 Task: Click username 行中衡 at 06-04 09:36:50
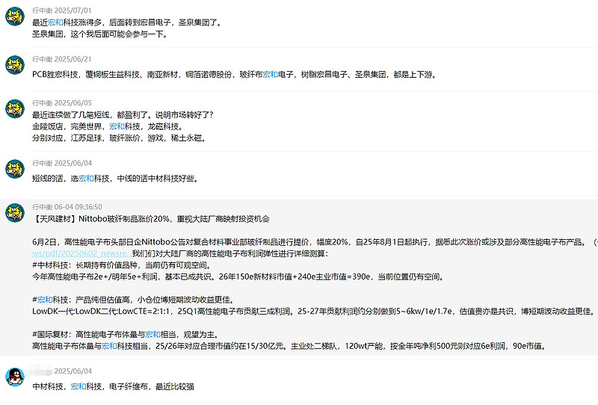pos(42,207)
